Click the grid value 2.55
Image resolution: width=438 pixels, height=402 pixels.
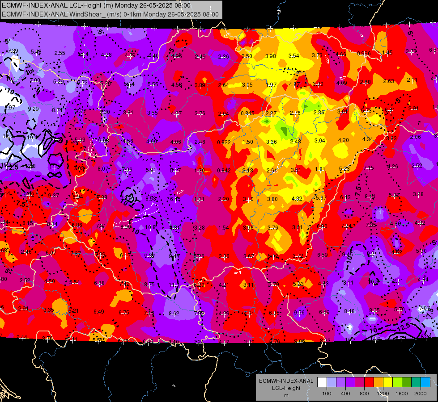[60, 53]
